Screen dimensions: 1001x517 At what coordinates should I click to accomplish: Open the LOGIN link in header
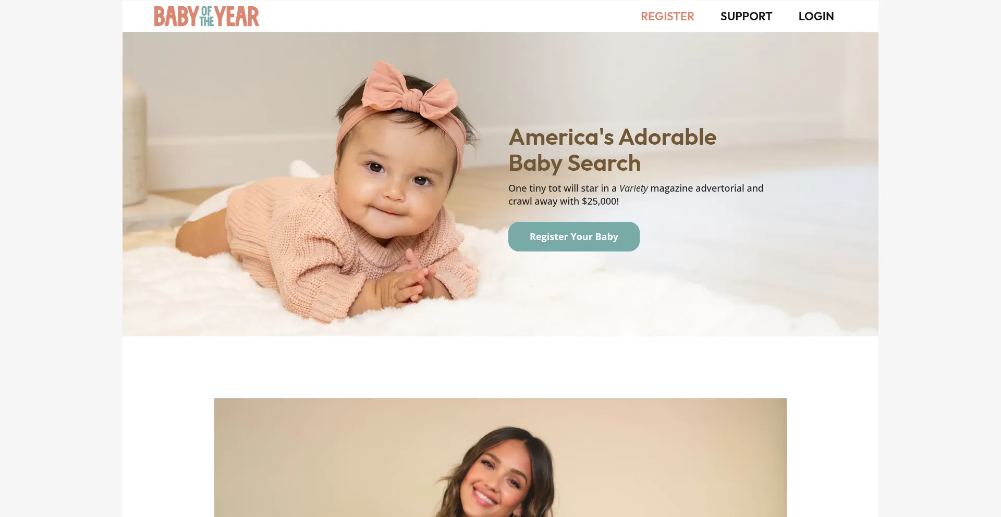click(816, 16)
